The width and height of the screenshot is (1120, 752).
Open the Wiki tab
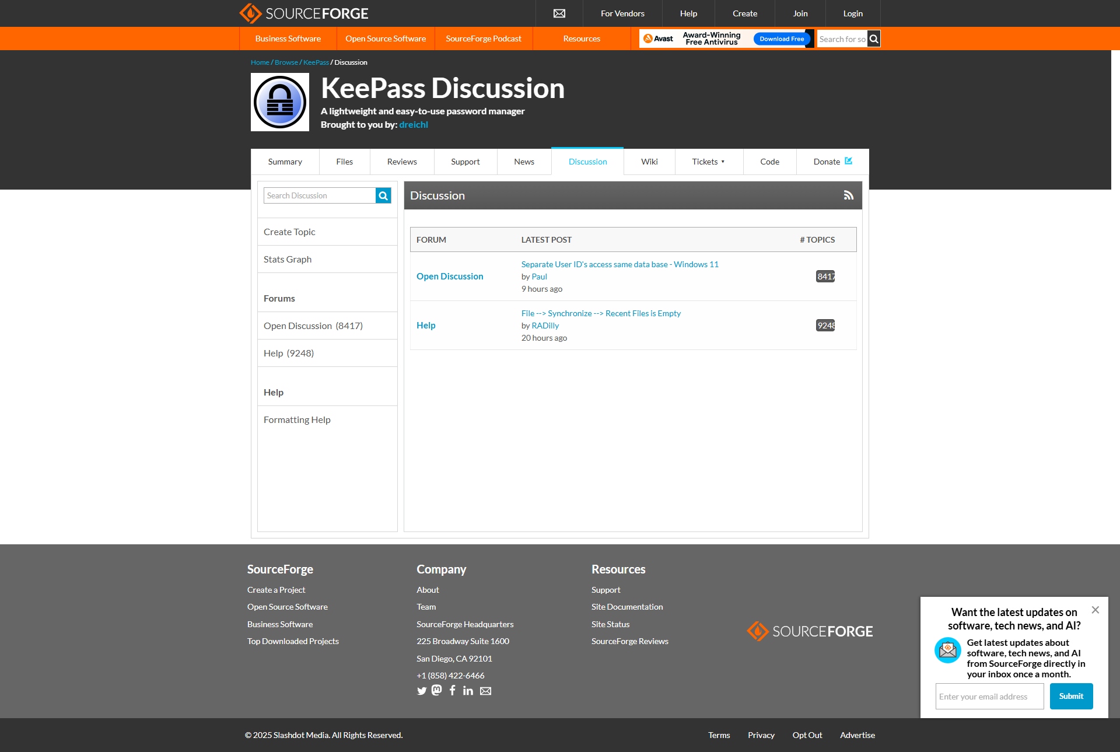pyautogui.click(x=649, y=162)
